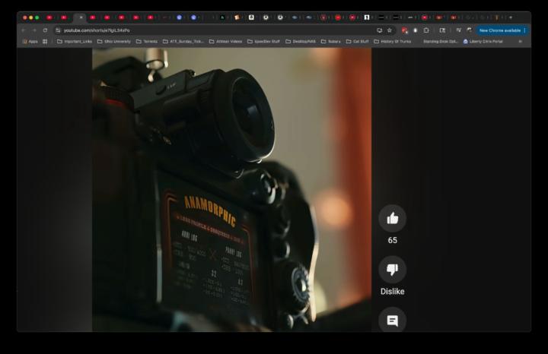Open the tab groups grid icon
The image size is (548, 354).
tap(45, 41)
